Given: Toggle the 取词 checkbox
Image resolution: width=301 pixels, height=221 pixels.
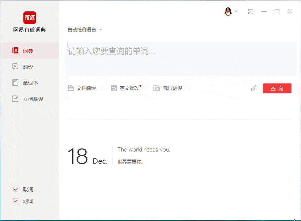Looking at the screenshot, I should coord(16,189).
